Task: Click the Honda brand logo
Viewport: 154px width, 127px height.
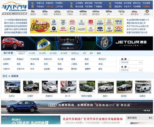Action: click(91, 22)
